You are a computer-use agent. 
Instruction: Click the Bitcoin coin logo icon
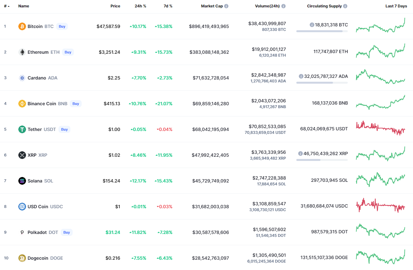(22, 26)
